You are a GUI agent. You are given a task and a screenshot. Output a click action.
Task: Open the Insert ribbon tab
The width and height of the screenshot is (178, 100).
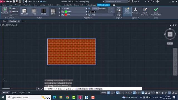click(x=11, y=5)
